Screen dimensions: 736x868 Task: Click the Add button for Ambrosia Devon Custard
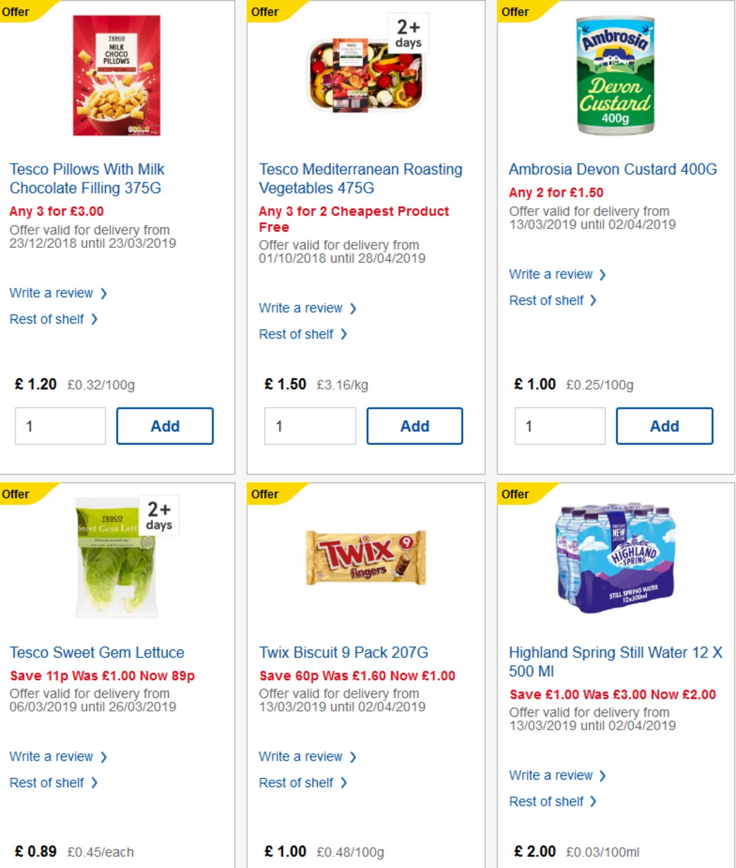pos(665,425)
